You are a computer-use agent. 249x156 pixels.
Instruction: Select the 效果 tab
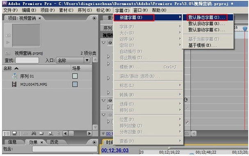(33, 142)
